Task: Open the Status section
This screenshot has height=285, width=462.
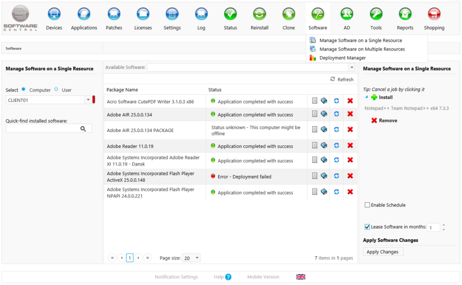Action: 231,19
